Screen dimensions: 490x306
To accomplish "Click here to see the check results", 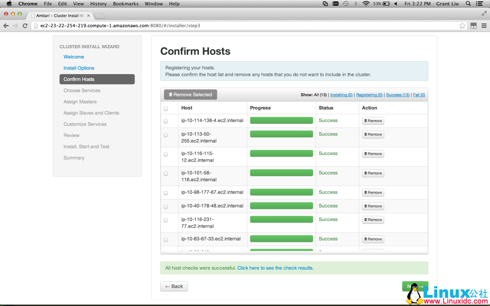I will pos(275,268).
